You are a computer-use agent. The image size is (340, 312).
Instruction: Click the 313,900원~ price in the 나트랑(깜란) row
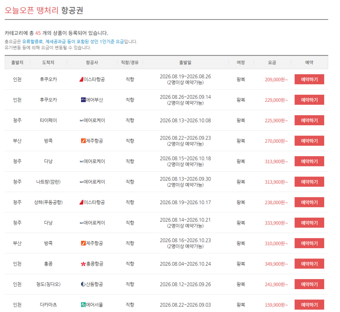276,182
